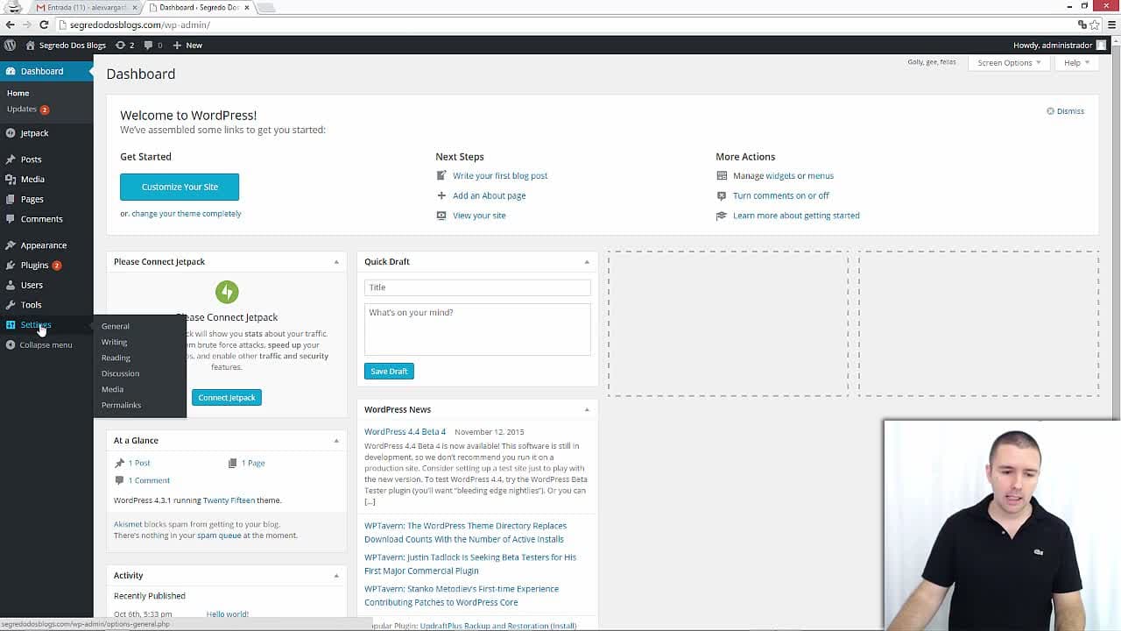Open the Screen Options dropdown
Viewport: 1121px width, 631px height.
[1009, 63]
